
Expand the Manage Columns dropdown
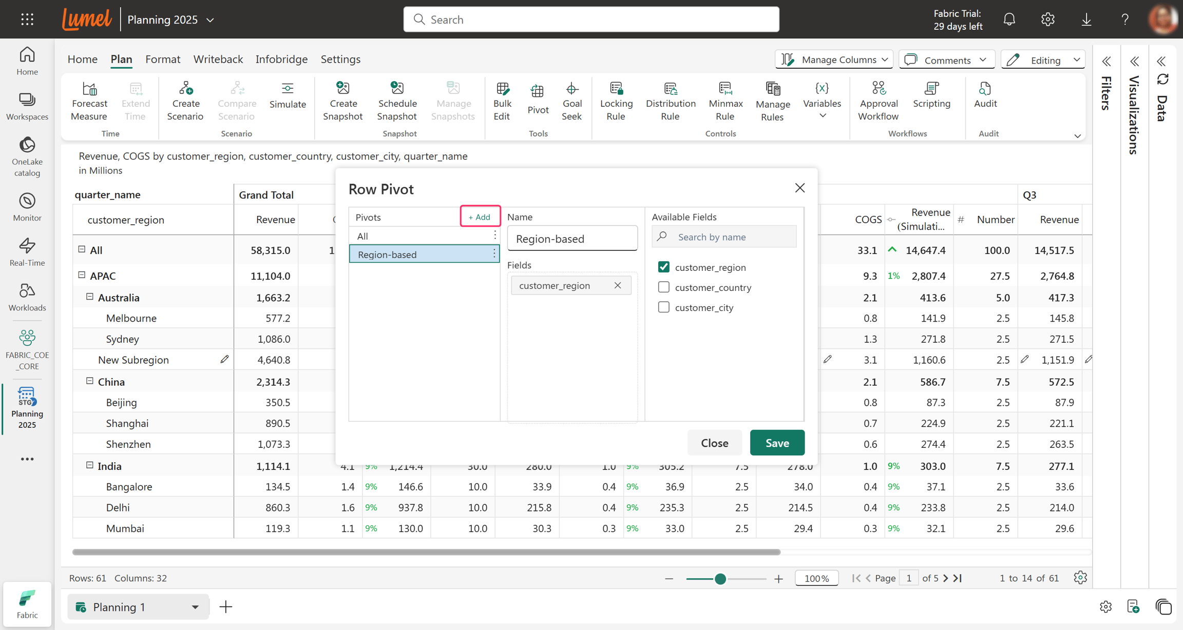pos(834,60)
